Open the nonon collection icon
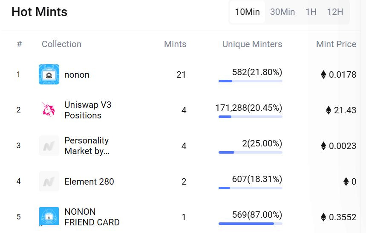The height and width of the screenshot is (233, 366). tap(49, 74)
